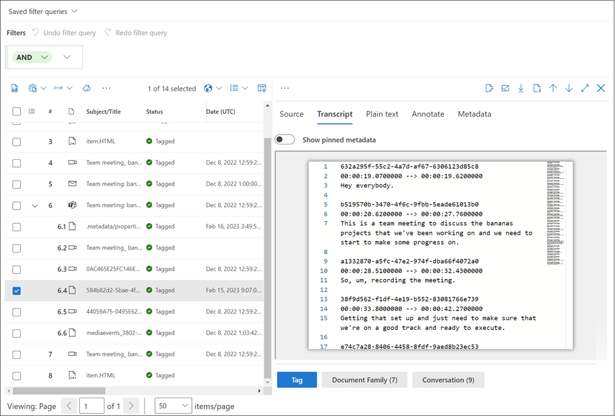This screenshot has width=615, height=416.
Task: Open the file analytics summary icon
Action: pos(15,88)
